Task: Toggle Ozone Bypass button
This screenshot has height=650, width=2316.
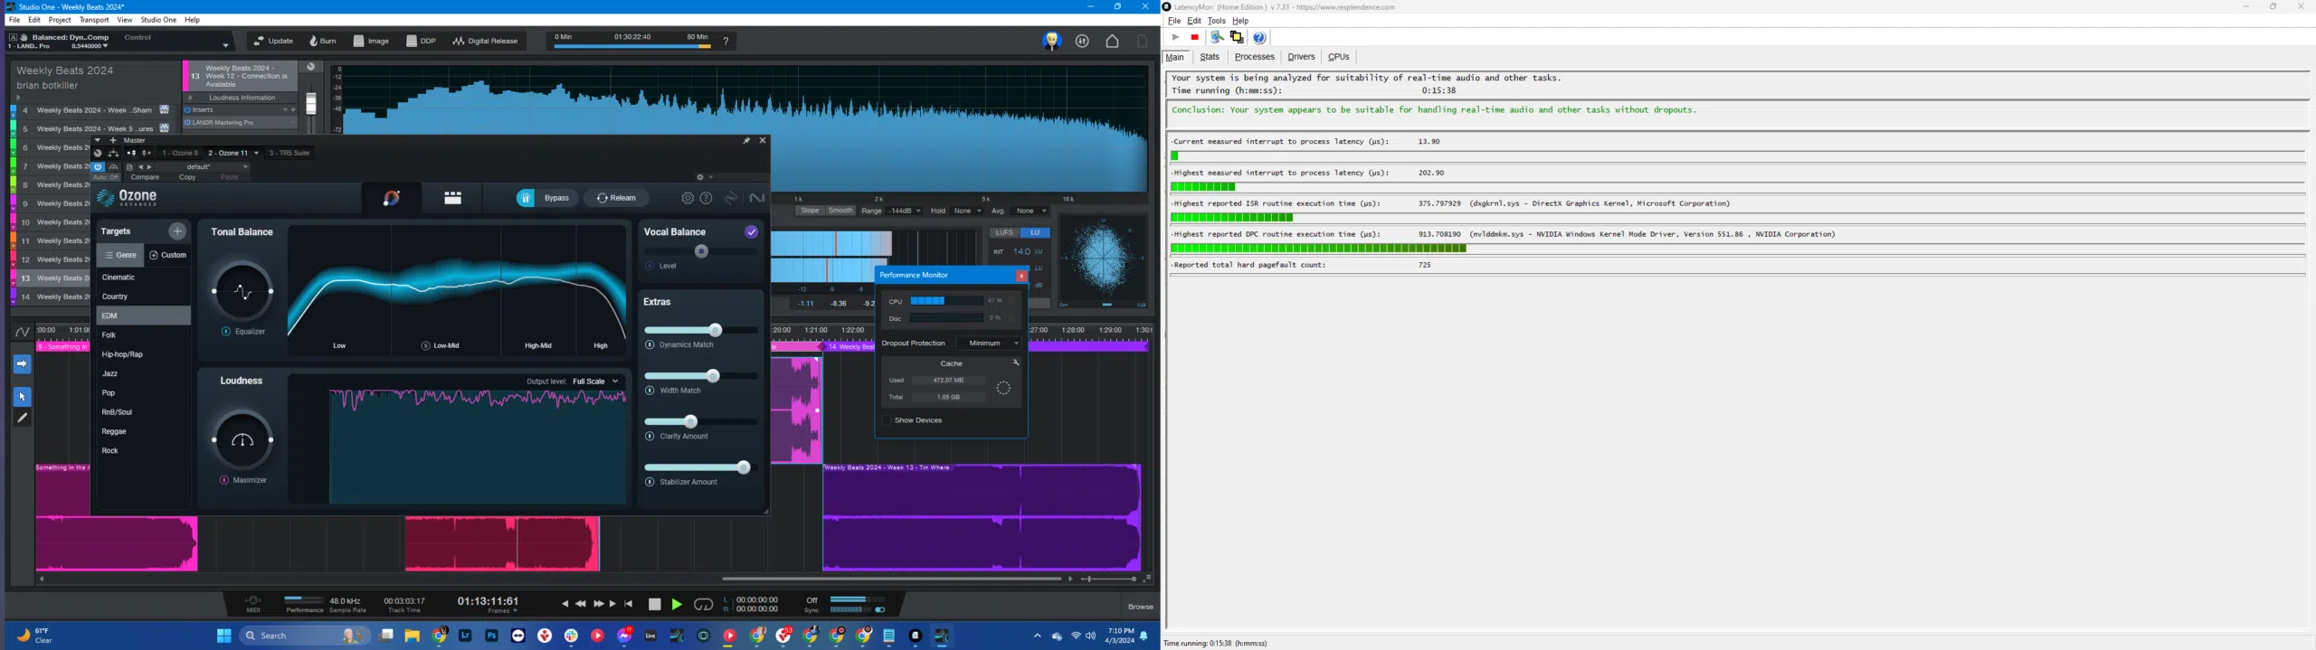Action: click(x=547, y=198)
